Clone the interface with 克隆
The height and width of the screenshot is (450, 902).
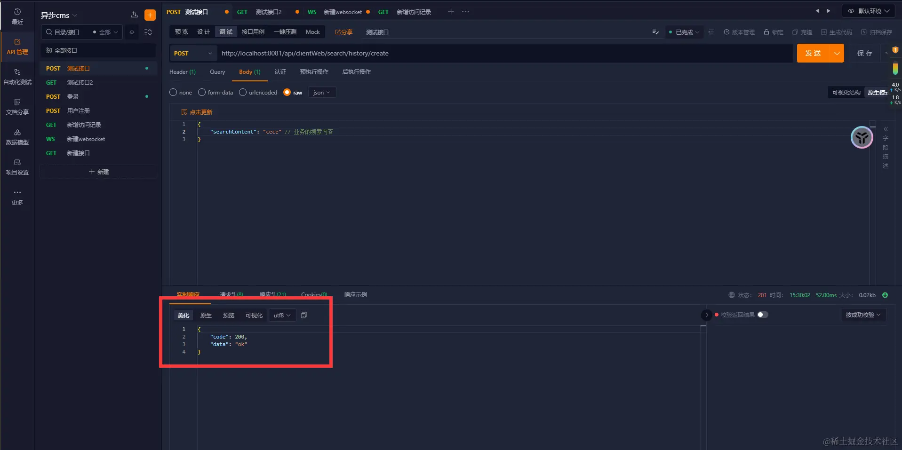802,32
